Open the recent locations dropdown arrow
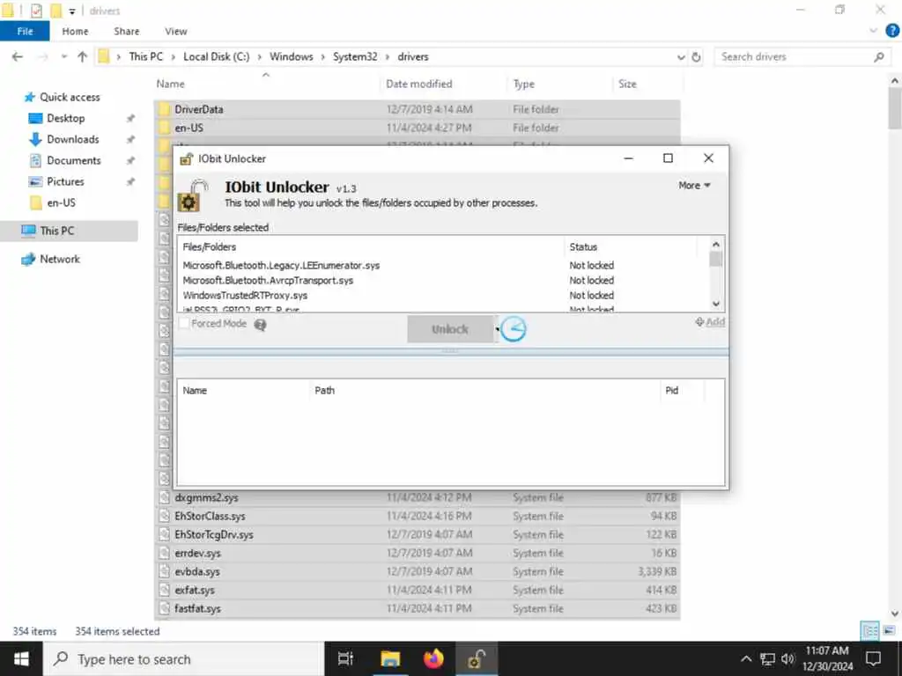 point(63,56)
